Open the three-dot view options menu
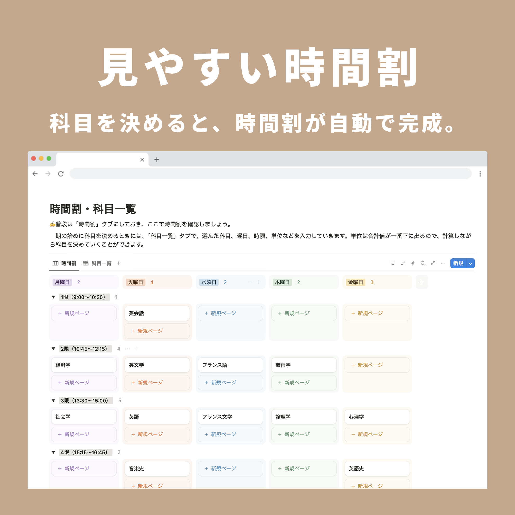 click(x=443, y=263)
